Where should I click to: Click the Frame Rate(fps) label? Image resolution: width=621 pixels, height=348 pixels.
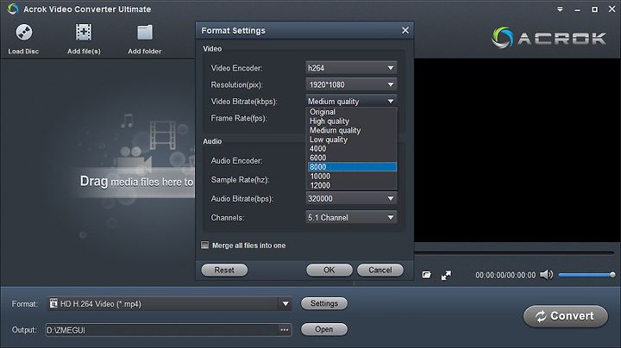tap(239, 118)
